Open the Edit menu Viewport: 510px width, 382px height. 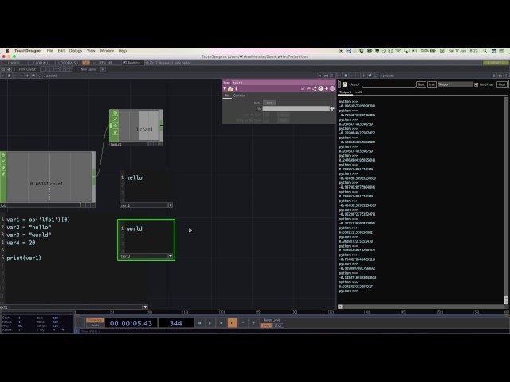(61, 51)
